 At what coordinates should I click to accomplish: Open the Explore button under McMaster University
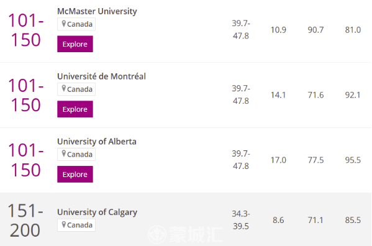pyautogui.click(x=75, y=44)
